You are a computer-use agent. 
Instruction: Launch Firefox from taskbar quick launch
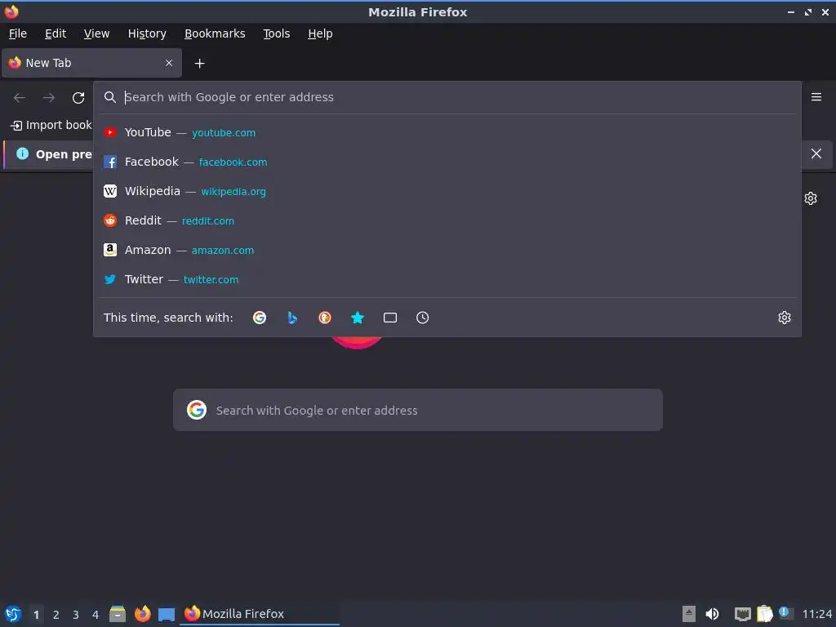point(142,614)
